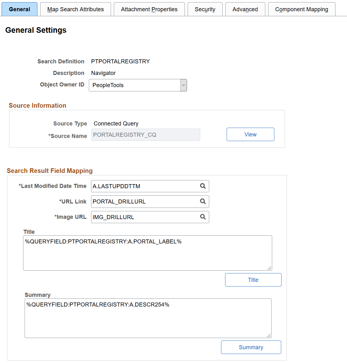View the PORTALREGISTRY_CQ connected query
The width and height of the screenshot is (347, 363).
(250, 134)
